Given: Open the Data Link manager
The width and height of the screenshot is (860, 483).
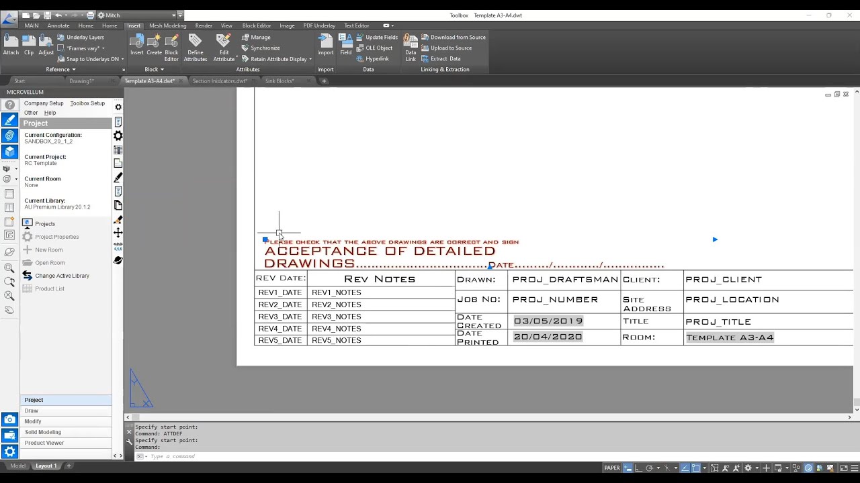Looking at the screenshot, I should [411, 48].
